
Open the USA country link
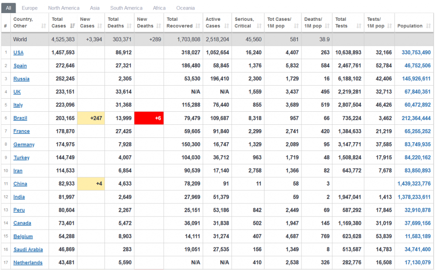[x=18, y=53]
